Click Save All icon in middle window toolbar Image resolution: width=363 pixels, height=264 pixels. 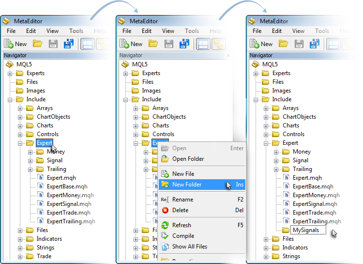[184, 44]
